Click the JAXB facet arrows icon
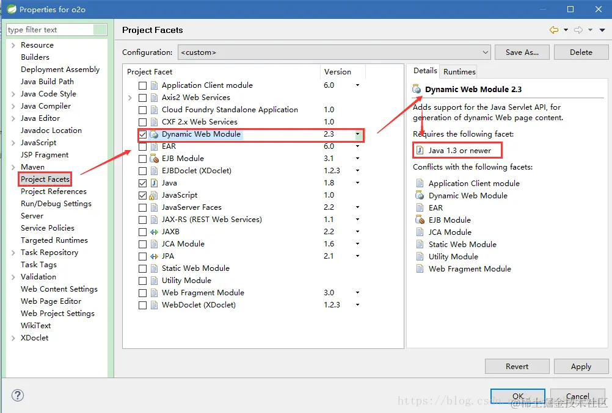 click(x=154, y=232)
